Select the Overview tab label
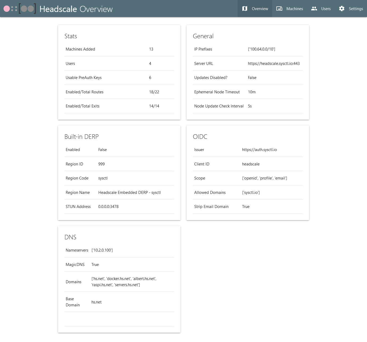Screen dimensions: 367x342 tap(260, 9)
